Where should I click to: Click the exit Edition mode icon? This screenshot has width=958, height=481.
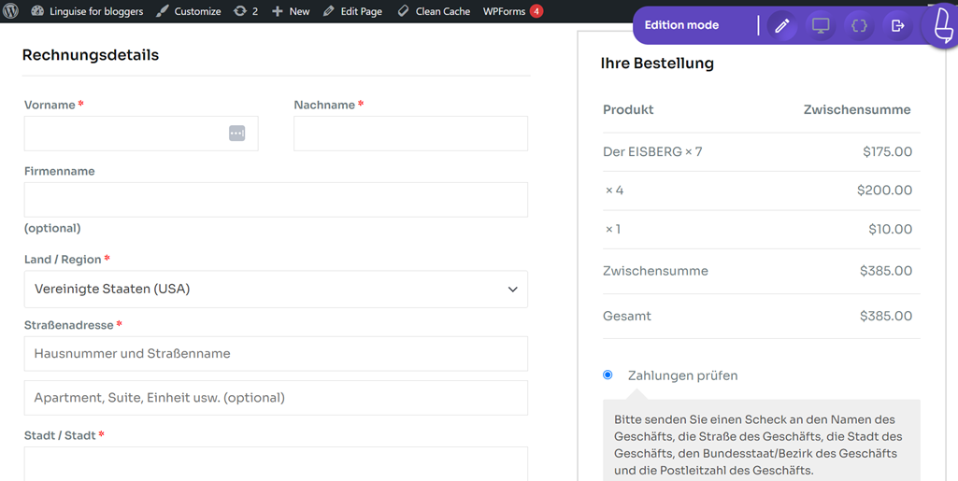pyautogui.click(x=897, y=25)
